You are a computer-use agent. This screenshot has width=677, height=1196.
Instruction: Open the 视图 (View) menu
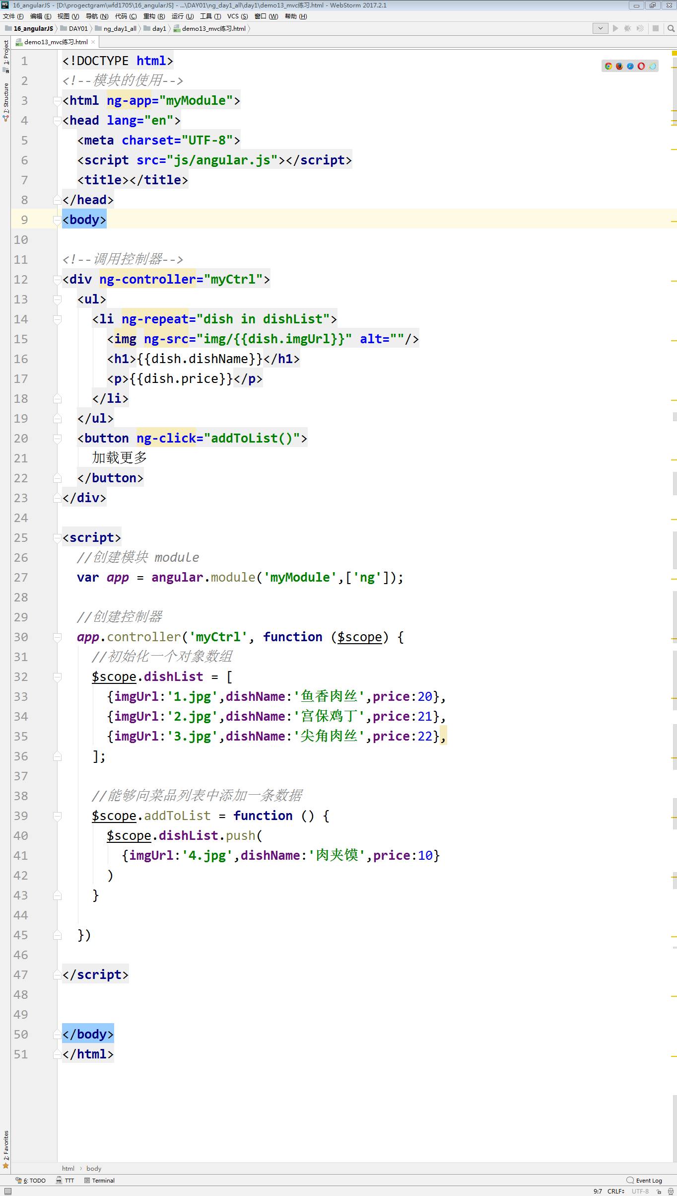point(68,16)
